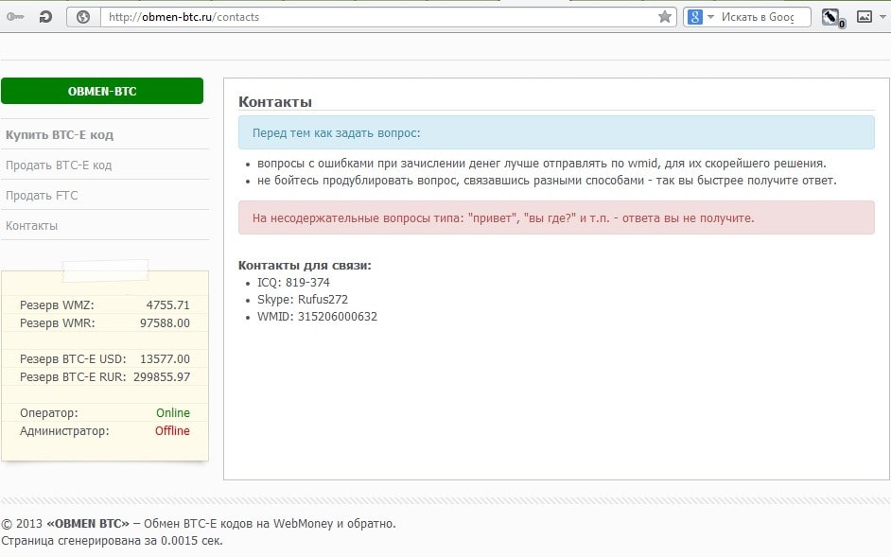Go to Контакты in the sidebar
This screenshot has width=891, height=557.
[x=32, y=226]
